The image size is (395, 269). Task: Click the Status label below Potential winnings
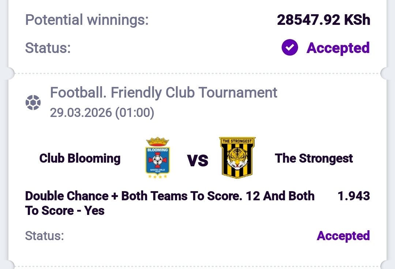(x=48, y=48)
